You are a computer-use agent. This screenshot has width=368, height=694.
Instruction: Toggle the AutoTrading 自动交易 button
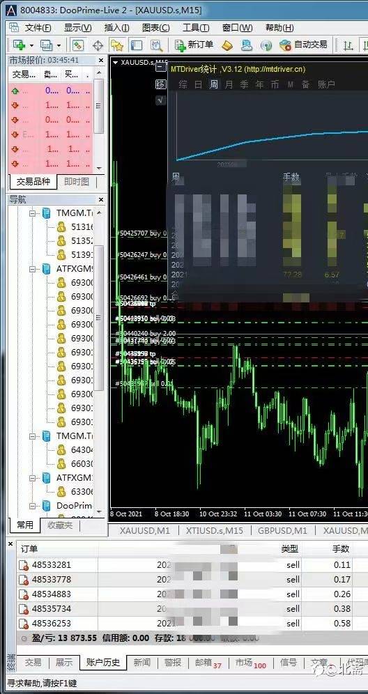point(303,45)
